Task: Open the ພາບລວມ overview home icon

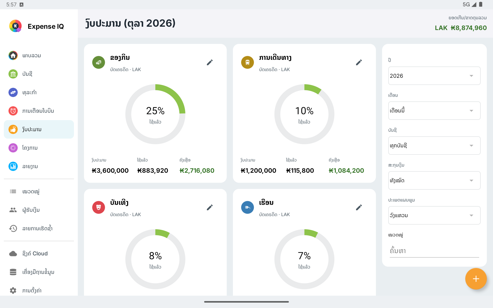Action: tap(13, 55)
